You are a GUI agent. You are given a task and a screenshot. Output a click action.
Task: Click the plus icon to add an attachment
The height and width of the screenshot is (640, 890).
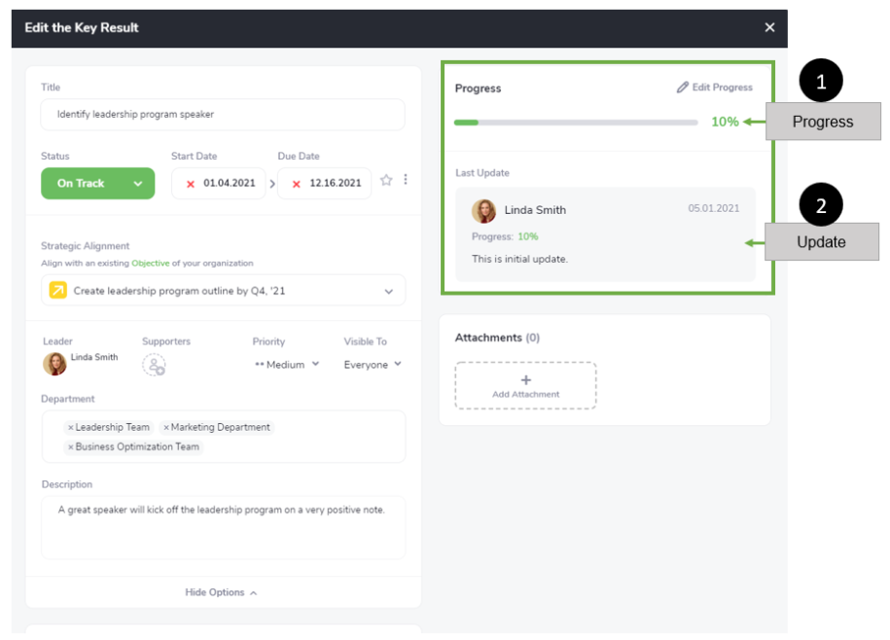(525, 379)
